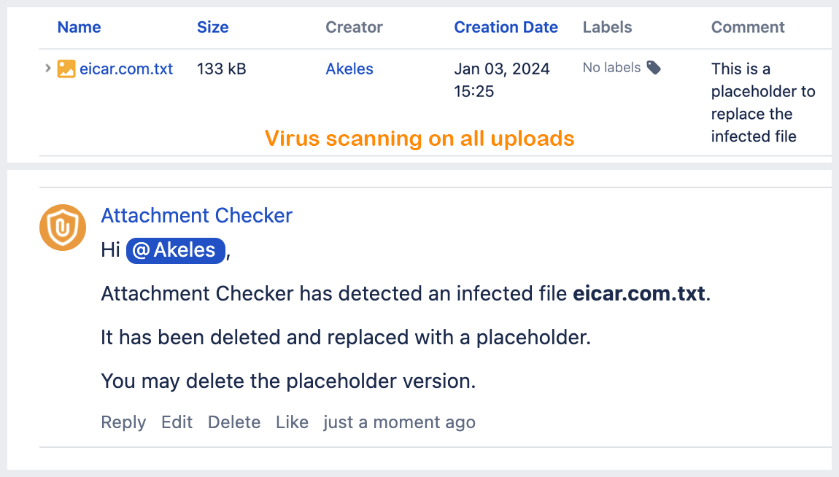Edit the Attachment Checker comment
This screenshot has height=477, width=839.
point(177,422)
